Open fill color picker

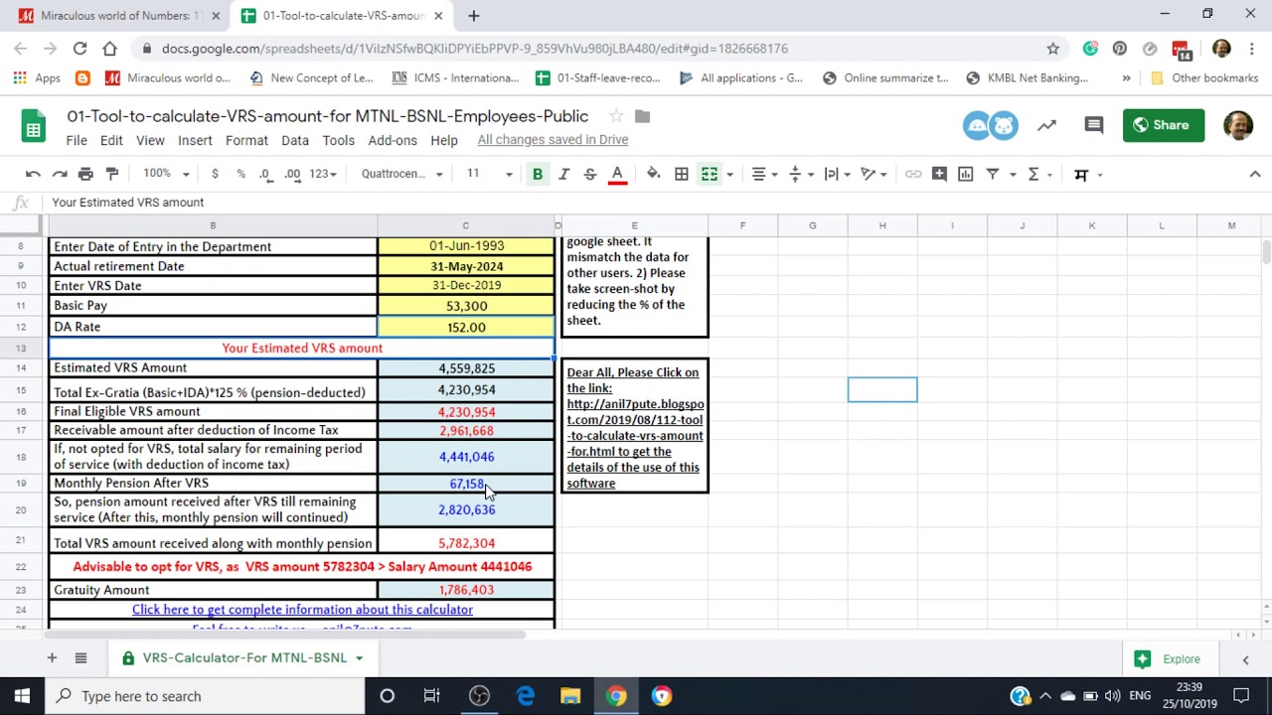(653, 174)
